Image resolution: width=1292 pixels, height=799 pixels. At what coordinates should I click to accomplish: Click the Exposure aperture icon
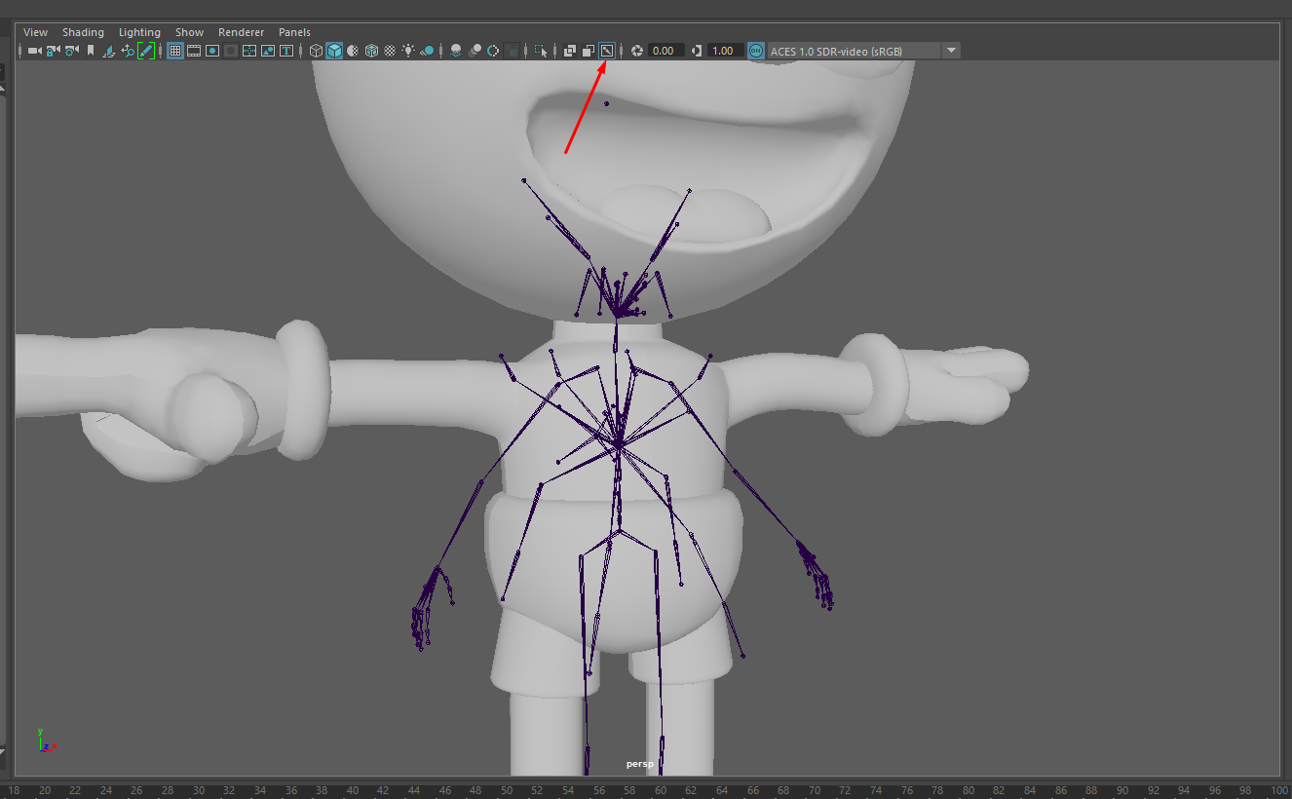[x=637, y=51]
